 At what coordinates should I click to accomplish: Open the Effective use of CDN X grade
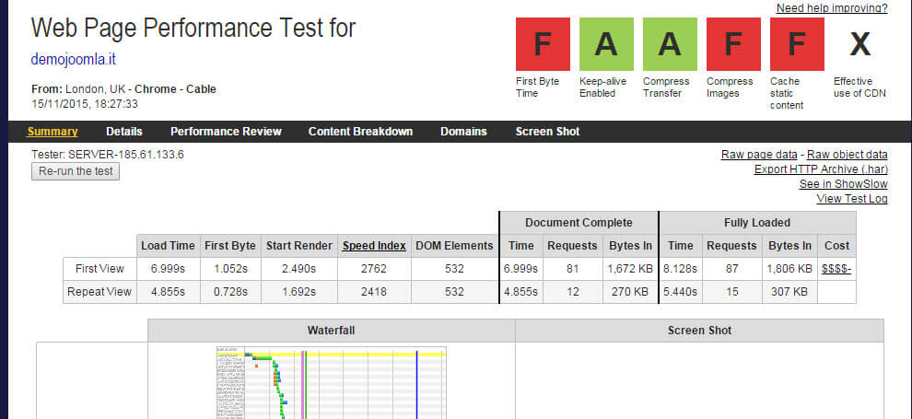coord(860,44)
